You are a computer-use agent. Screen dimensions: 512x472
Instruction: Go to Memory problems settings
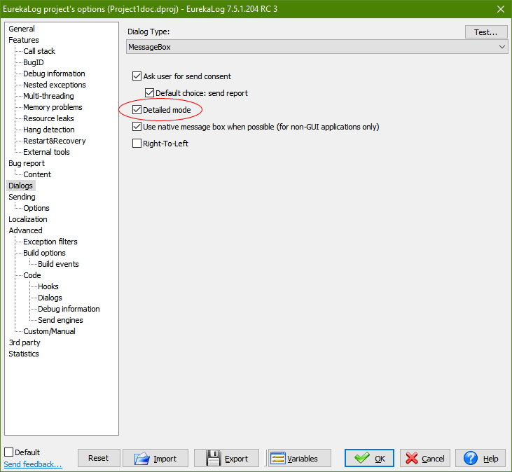click(x=53, y=107)
